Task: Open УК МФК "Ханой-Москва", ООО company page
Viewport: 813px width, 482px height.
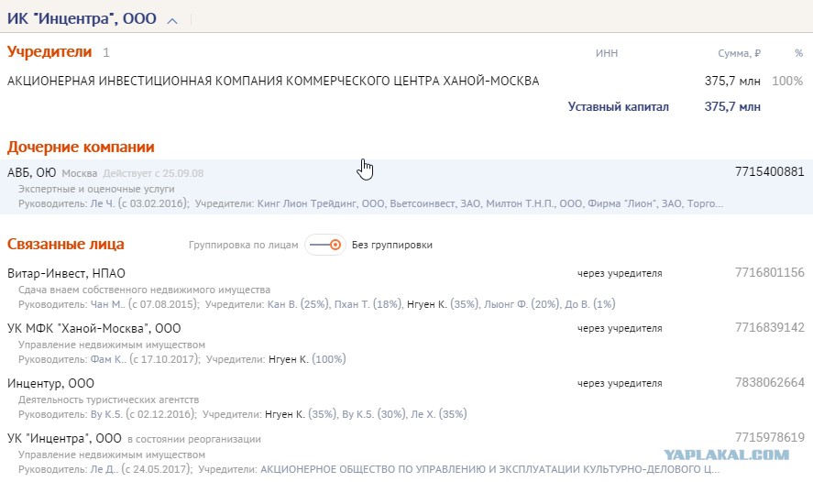Action: (x=93, y=328)
